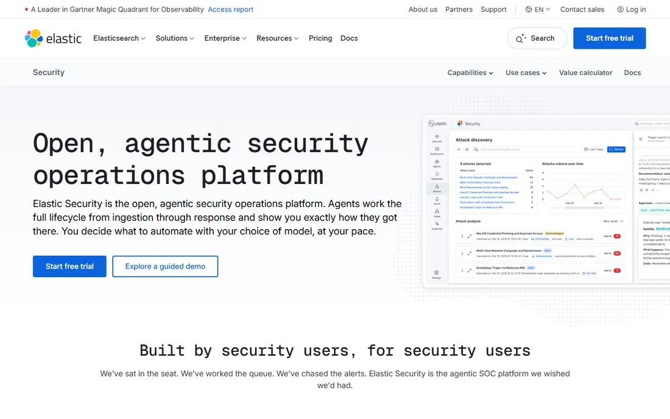Expand the Use cases dropdown
The height and width of the screenshot is (419, 670).
[x=526, y=72]
